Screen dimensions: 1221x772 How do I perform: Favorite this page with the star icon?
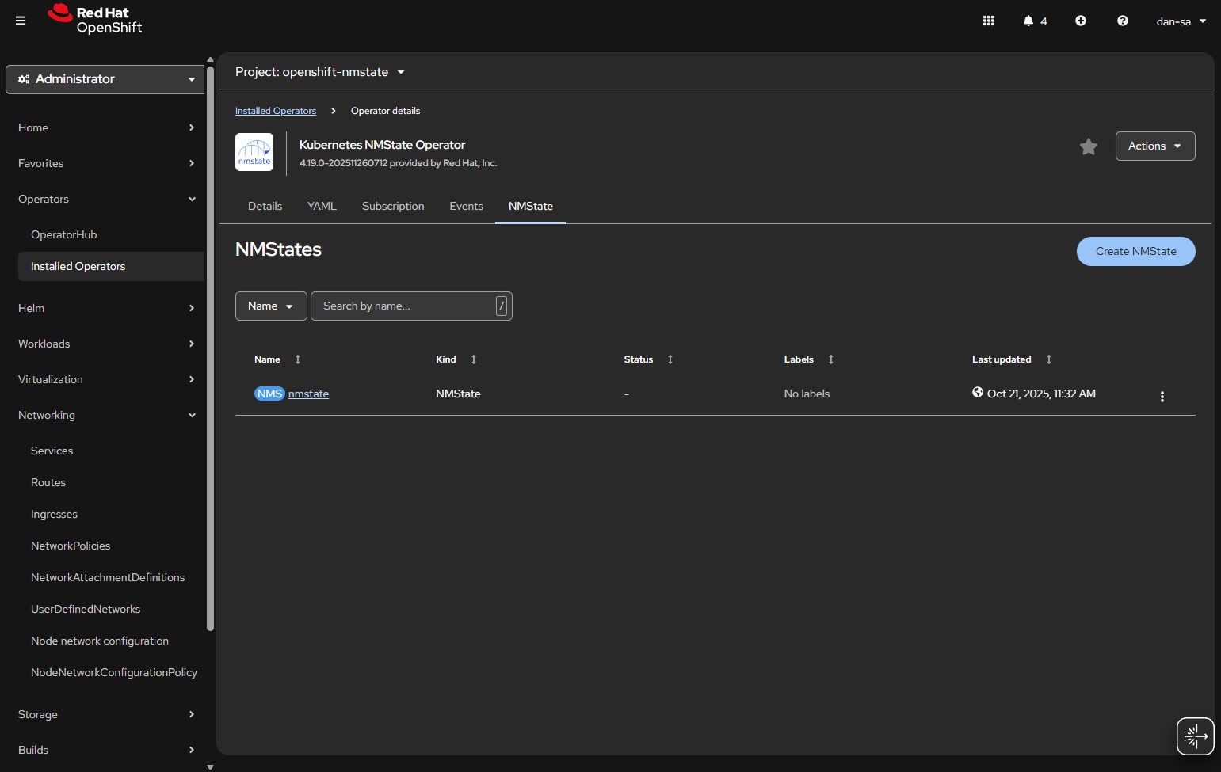tap(1088, 146)
